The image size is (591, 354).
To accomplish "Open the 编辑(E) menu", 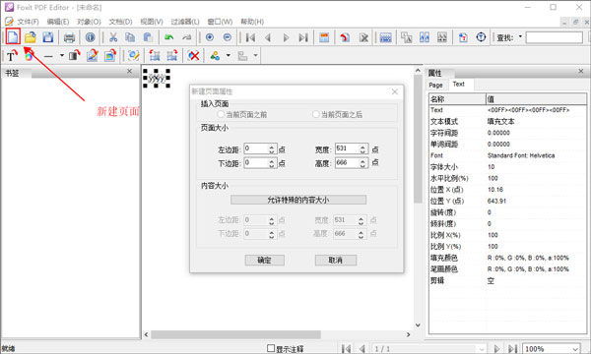I will click(x=58, y=22).
